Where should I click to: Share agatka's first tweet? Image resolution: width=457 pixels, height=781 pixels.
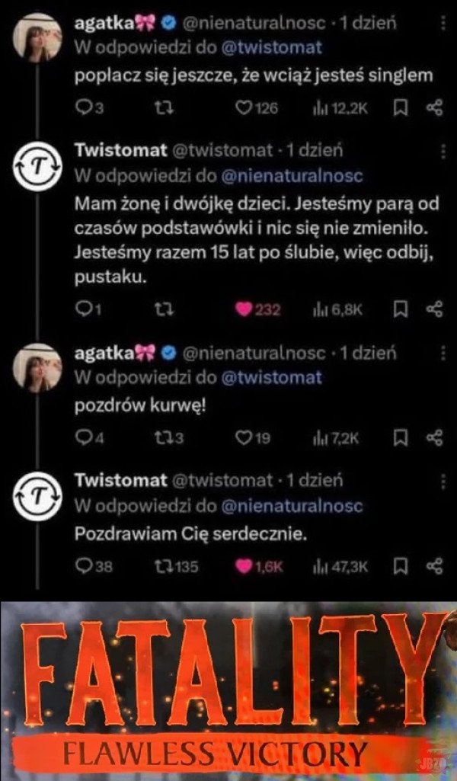[x=434, y=108]
